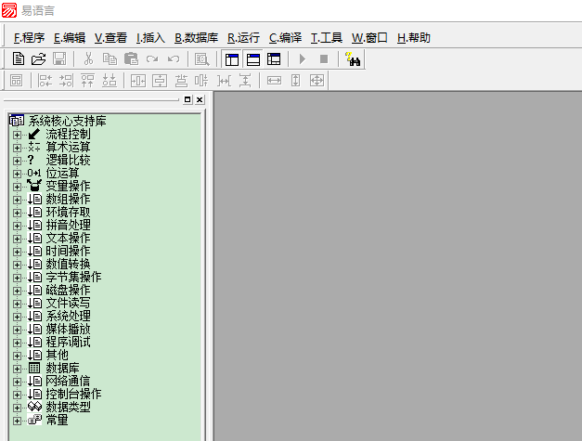Click the Paste clipboard icon
Viewport: 582px width, 441px height.
pyautogui.click(x=131, y=59)
